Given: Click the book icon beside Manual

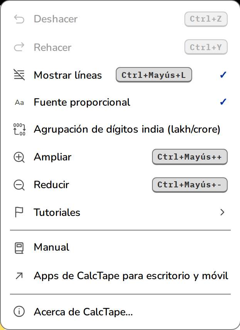Looking at the screenshot, I should click(x=19, y=248).
